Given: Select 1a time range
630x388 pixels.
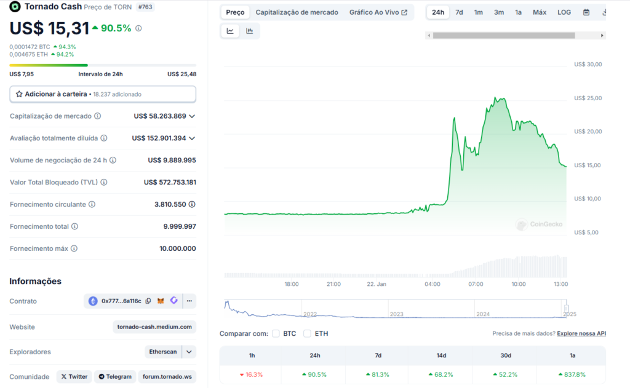Looking at the screenshot, I should pos(518,12).
